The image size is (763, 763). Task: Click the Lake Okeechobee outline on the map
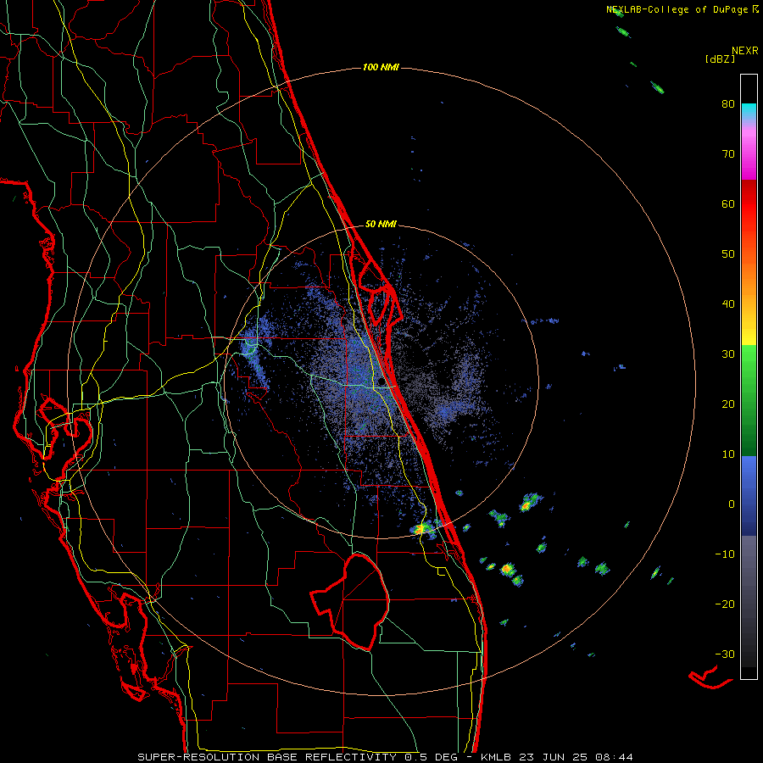point(350,602)
